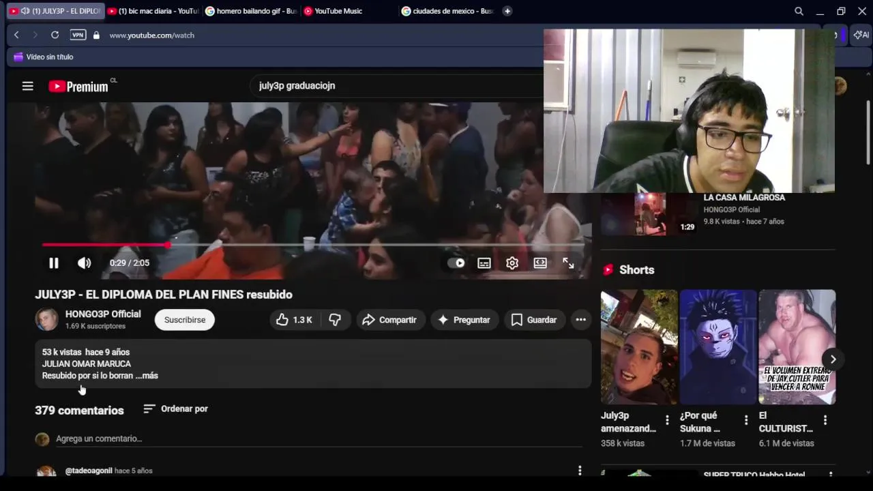Like the video with 1.3 K likes
The image size is (873, 491).
(x=295, y=320)
